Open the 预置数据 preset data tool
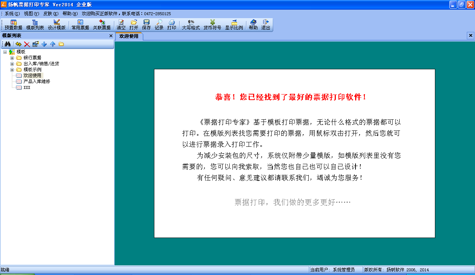This screenshot has width=475, height=275. pos(13,25)
